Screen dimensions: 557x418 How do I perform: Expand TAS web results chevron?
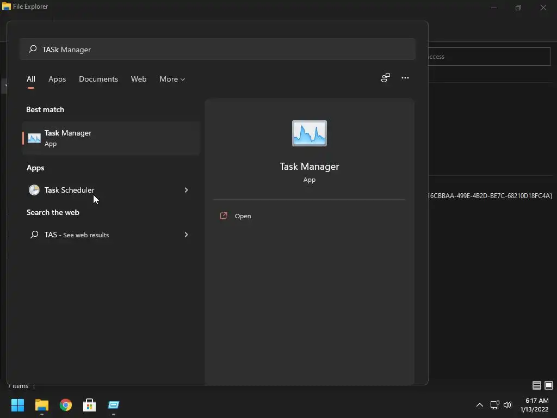pyautogui.click(x=186, y=235)
